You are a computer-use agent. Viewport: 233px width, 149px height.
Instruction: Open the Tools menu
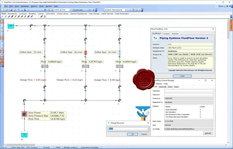[x=41, y=6]
